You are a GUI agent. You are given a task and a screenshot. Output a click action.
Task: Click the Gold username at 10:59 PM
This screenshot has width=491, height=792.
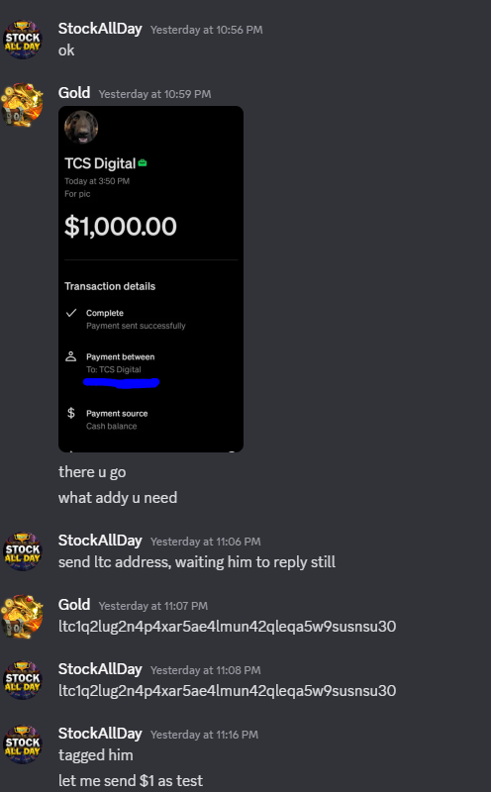click(x=74, y=93)
